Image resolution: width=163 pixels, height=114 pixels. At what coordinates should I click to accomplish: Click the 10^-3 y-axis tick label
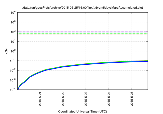click(x=13, y=80)
